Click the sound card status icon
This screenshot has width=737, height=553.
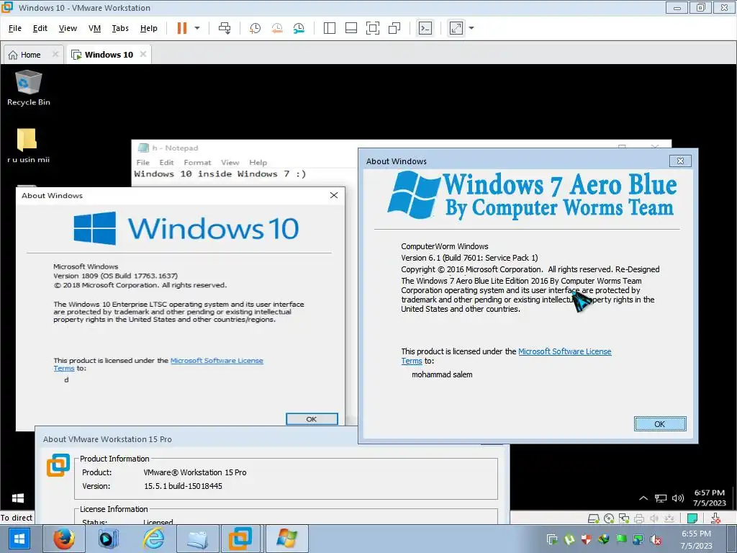tap(654, 518)
